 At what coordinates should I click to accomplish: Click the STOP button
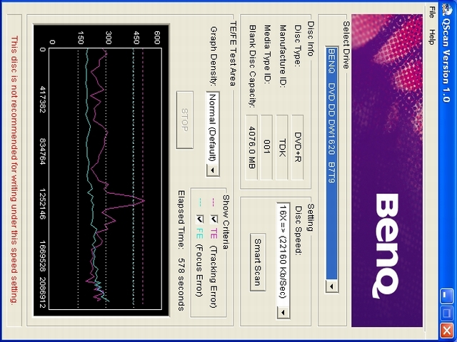click(x=184, y=120)
